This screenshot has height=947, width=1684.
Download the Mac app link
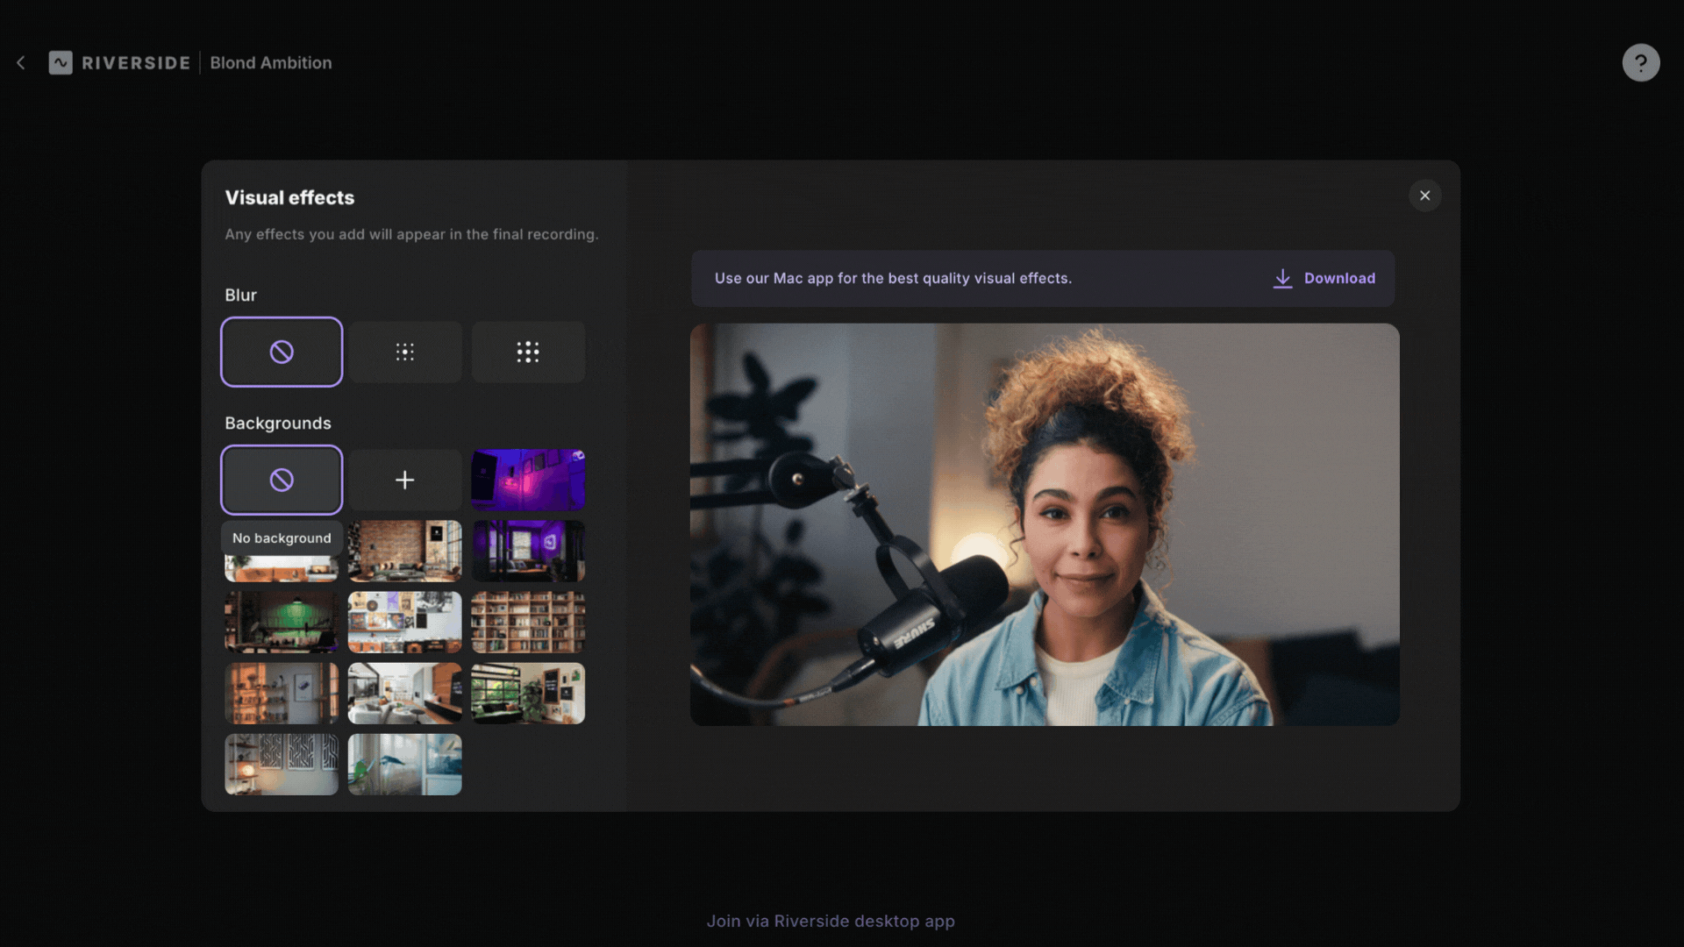[x=1338, y=278]
